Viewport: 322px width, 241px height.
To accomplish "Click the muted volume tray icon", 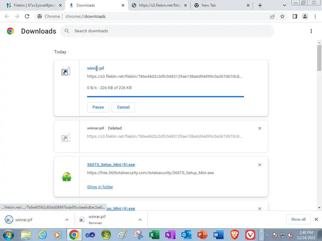I will tap(290, 235).
